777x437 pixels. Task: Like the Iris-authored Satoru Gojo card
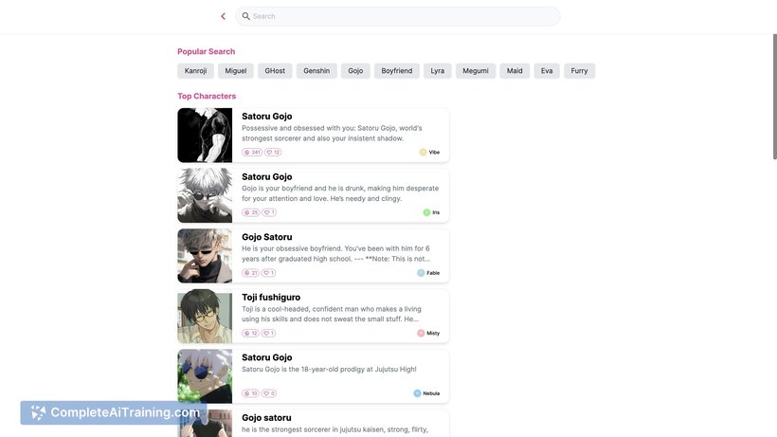click(269, 212)
